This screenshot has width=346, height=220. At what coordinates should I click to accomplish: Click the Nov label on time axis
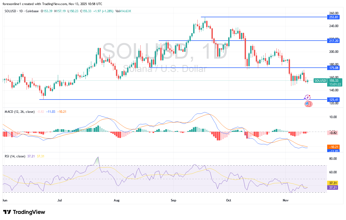[286, 200]
